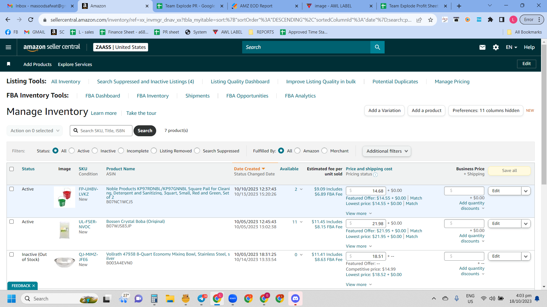Click the search magnifier button in header
The height and width of the screenshot is (307, 547).
[x=377, y=47]
